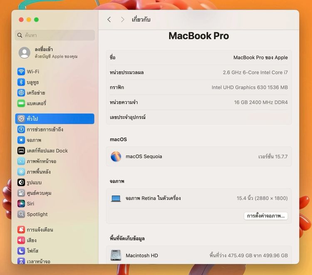Click the search field (ค้นหา)
312x275 pixels.
click(x=55, y=35)
